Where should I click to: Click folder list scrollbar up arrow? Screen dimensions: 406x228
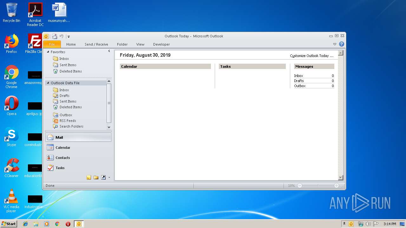coord(109,81)
